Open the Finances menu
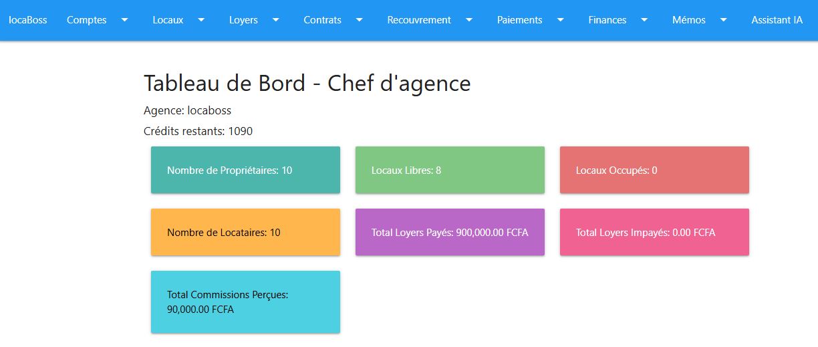 (x=607, y=20)
